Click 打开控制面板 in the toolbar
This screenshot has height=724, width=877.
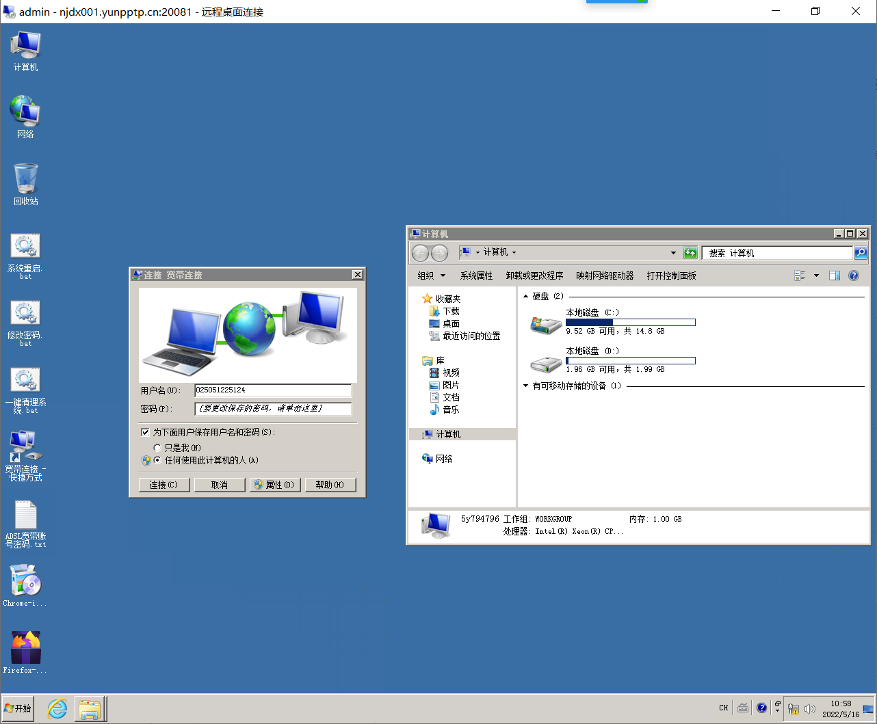click(x=671, y=276)
